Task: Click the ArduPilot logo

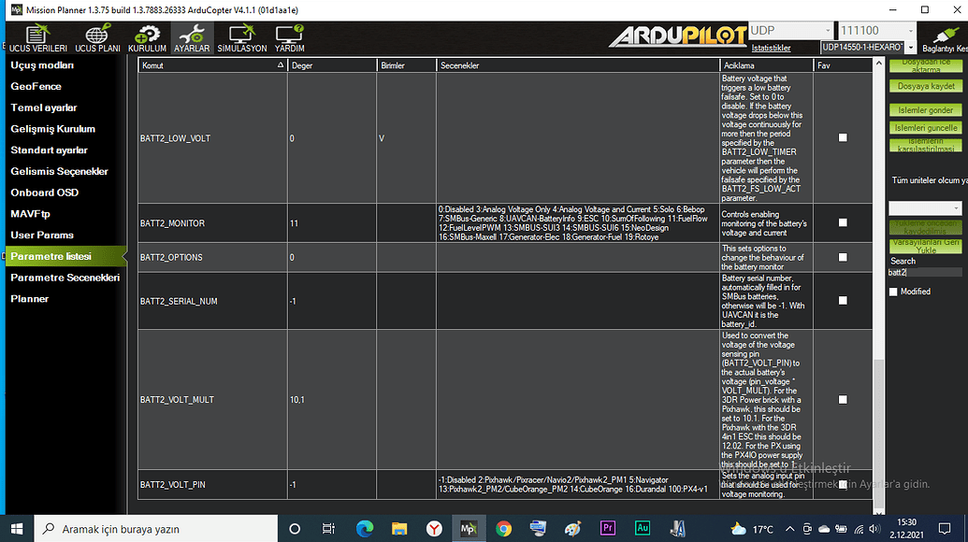Action: point(675,33)
